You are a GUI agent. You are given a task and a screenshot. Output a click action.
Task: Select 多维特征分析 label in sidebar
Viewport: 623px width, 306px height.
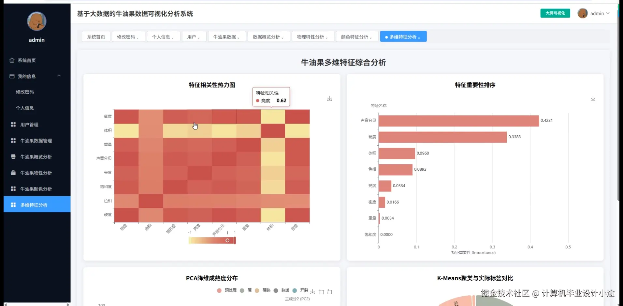34,205
